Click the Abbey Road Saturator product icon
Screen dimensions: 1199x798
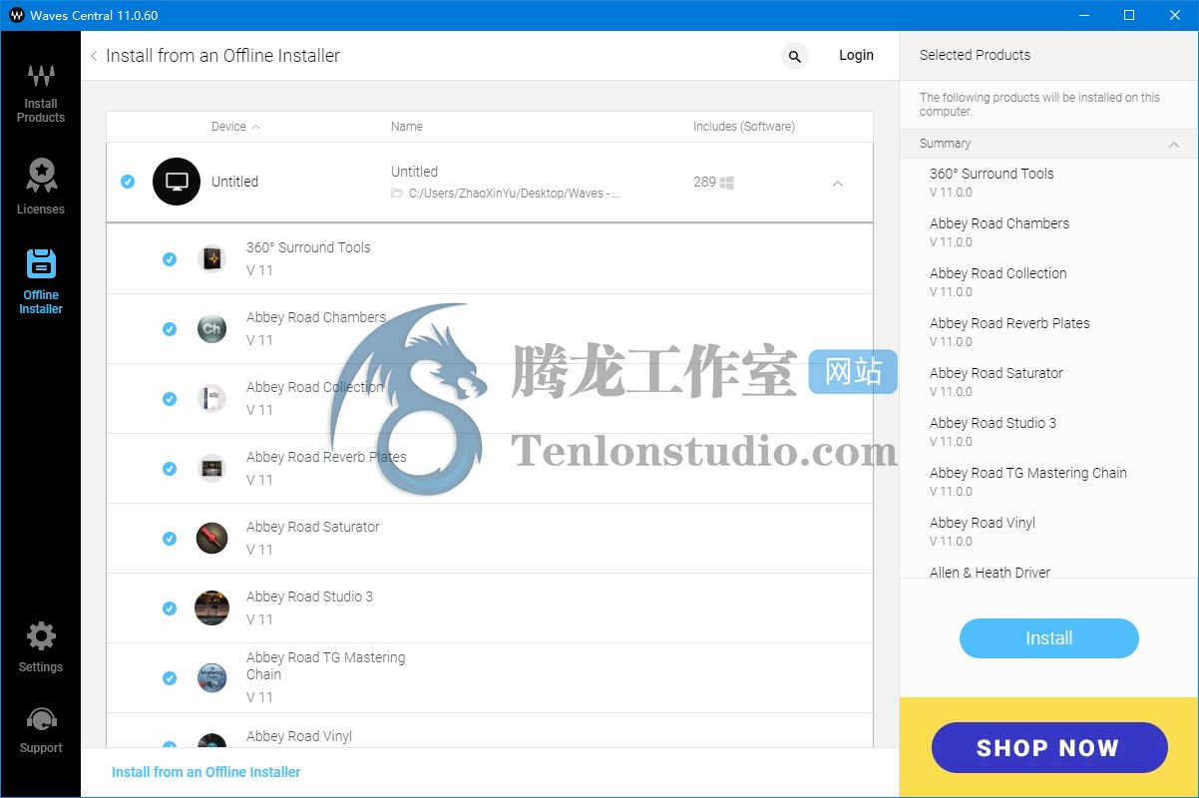tap(211, 539)
